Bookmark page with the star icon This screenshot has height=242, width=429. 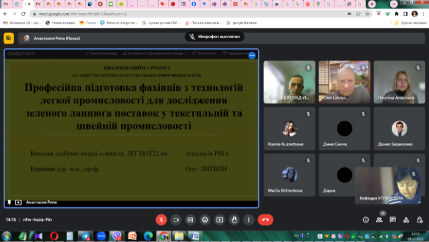click(367, 14)
